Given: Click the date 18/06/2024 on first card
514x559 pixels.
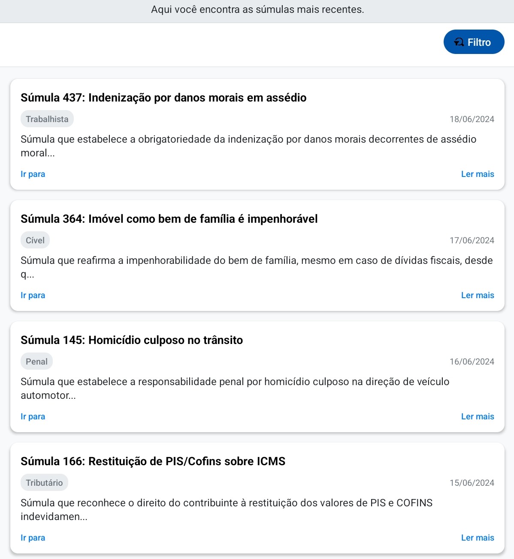Looking at the screenshot, I should point(472,120).
